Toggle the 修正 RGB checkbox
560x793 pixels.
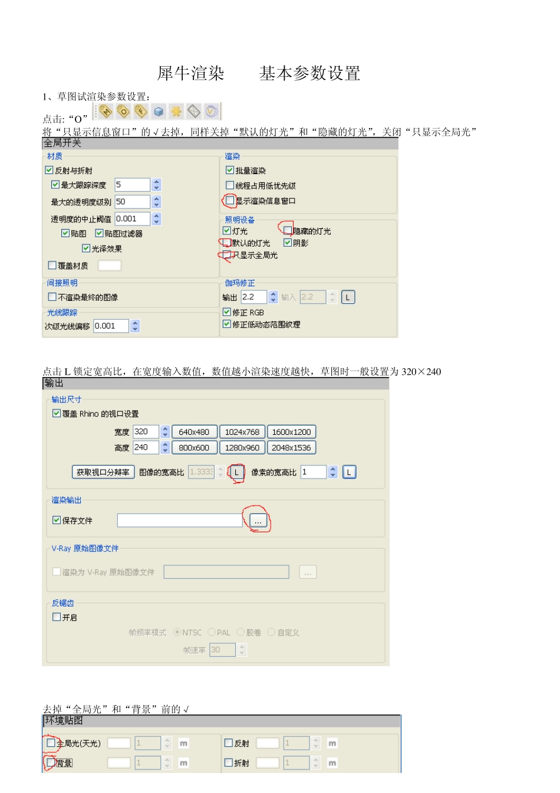pos(227,312)
